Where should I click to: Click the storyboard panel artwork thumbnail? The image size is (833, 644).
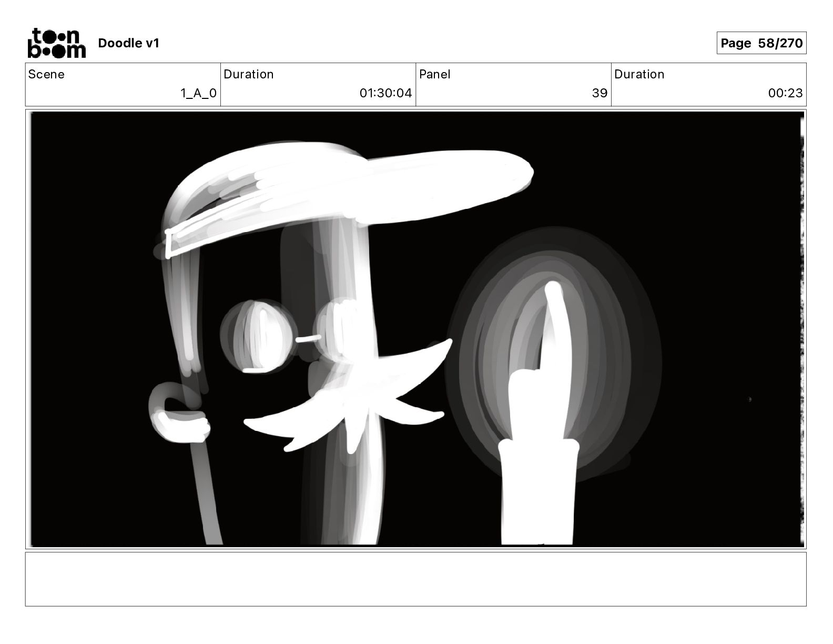coord(416,329)
